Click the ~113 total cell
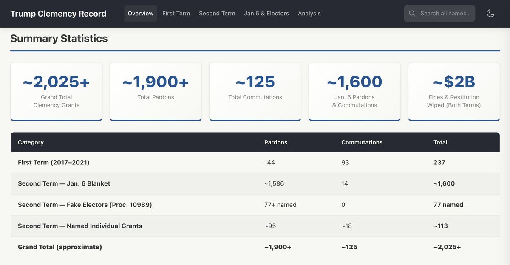Viewport: 510px width, 265px height. click(x=441, y=226)
